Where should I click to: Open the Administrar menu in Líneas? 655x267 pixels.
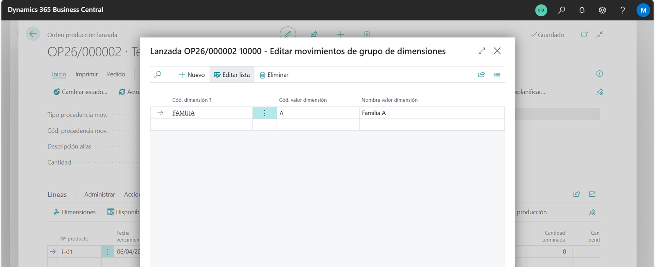coord(99,195)
